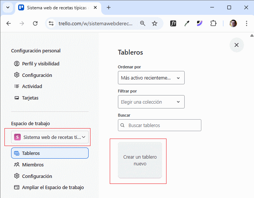Bookmark this page with the star icon
Screen dimensions: 254x198
[x=155, y=23]
